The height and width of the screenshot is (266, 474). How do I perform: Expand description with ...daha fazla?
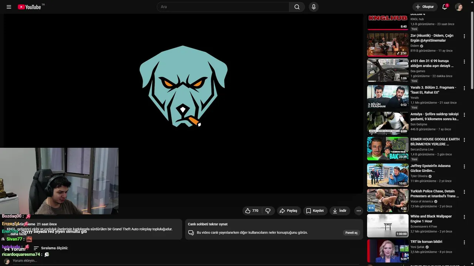[17, 234]
